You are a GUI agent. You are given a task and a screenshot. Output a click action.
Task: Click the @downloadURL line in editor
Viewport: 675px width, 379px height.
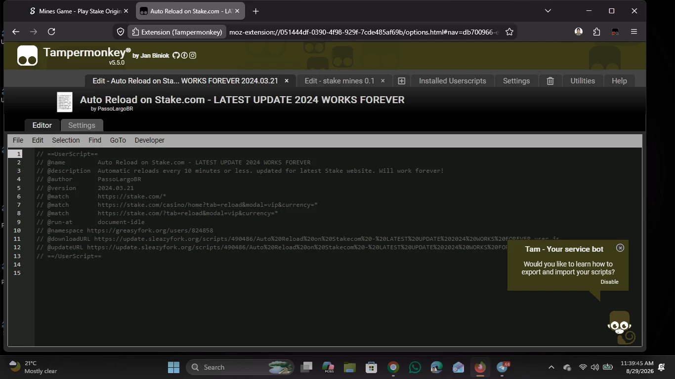point(298,239)
